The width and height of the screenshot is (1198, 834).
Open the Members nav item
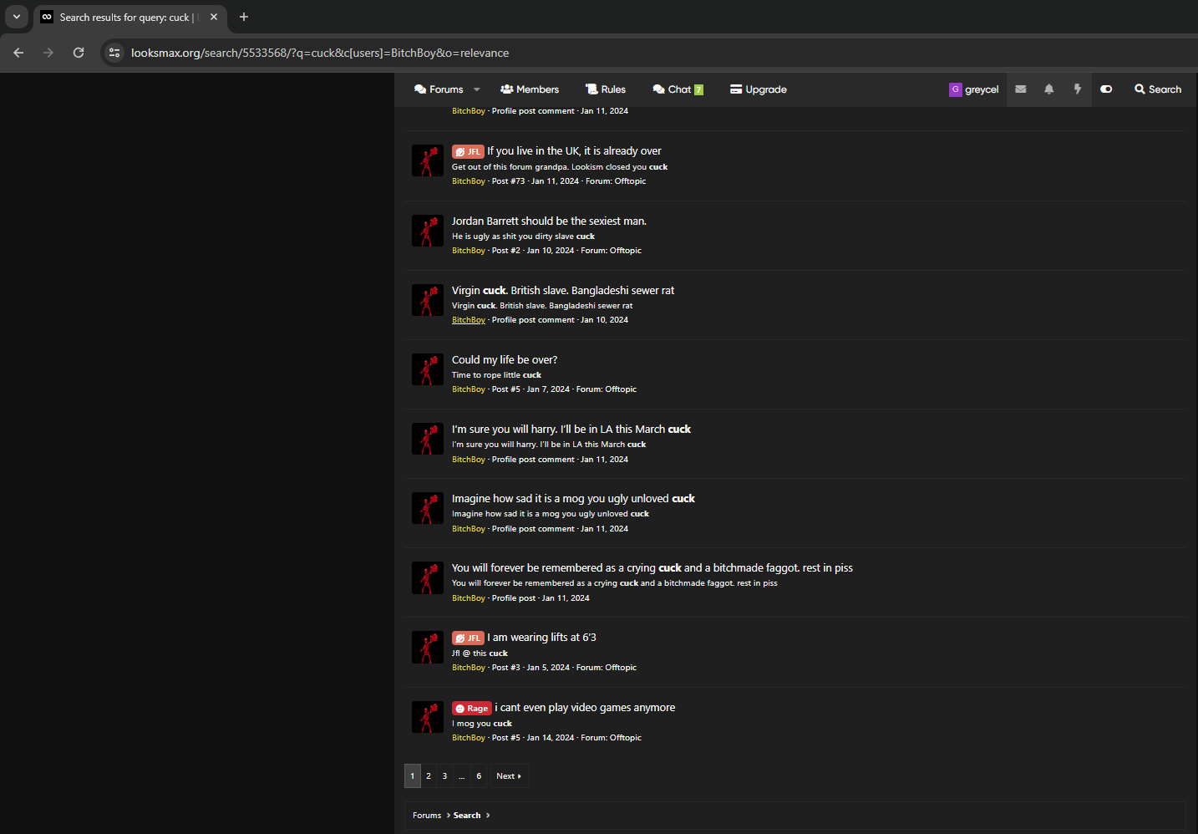pos(530,89)
